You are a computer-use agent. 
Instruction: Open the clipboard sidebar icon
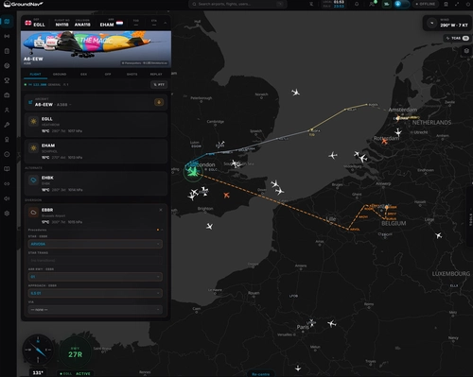7,51
